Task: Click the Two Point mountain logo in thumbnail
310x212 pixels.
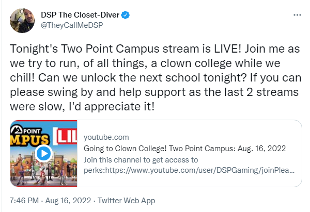Action: (x=17, y=130)
